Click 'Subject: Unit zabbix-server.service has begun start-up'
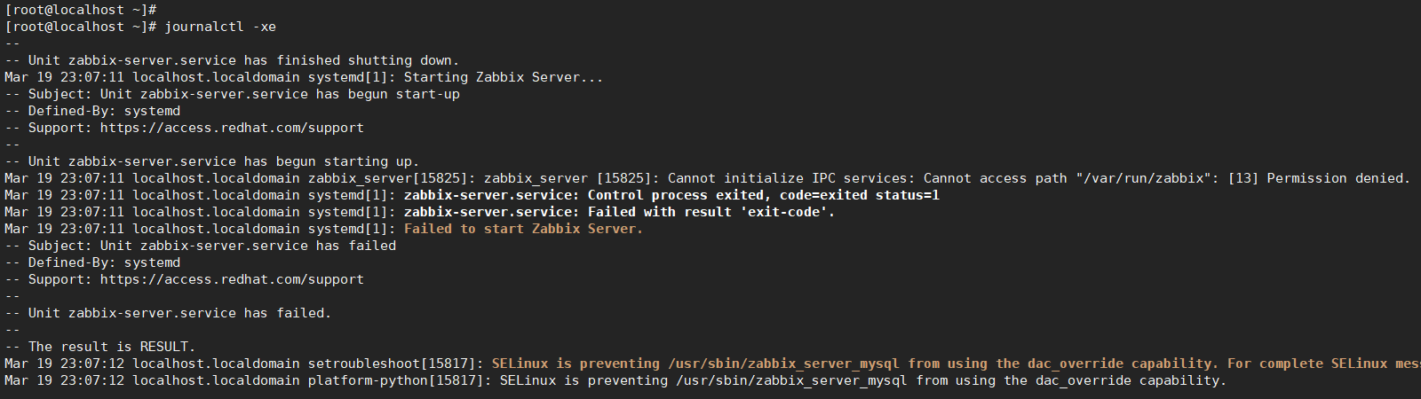The height and width of the screenshot is (399, 1421). (x=244, y=94)
